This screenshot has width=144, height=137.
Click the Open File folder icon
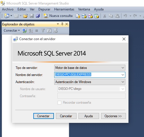coord(25,16)
